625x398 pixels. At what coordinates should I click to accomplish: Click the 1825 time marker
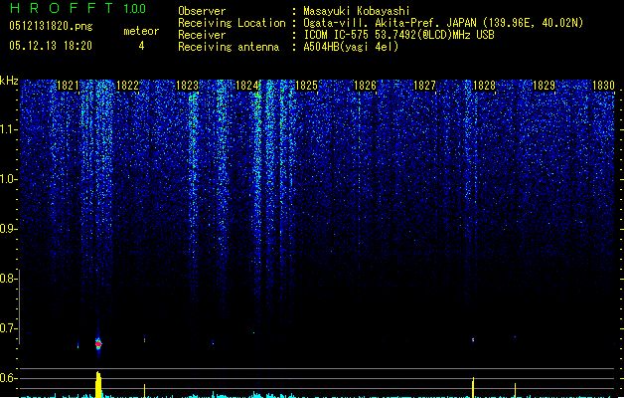(x=306, y=86)
